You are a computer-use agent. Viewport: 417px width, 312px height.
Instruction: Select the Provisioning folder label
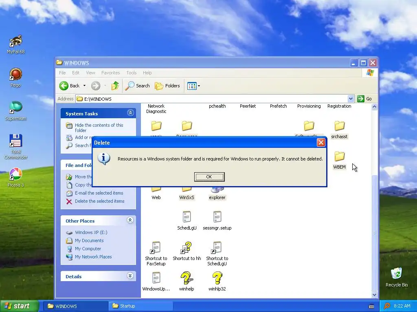pos(309,106)
